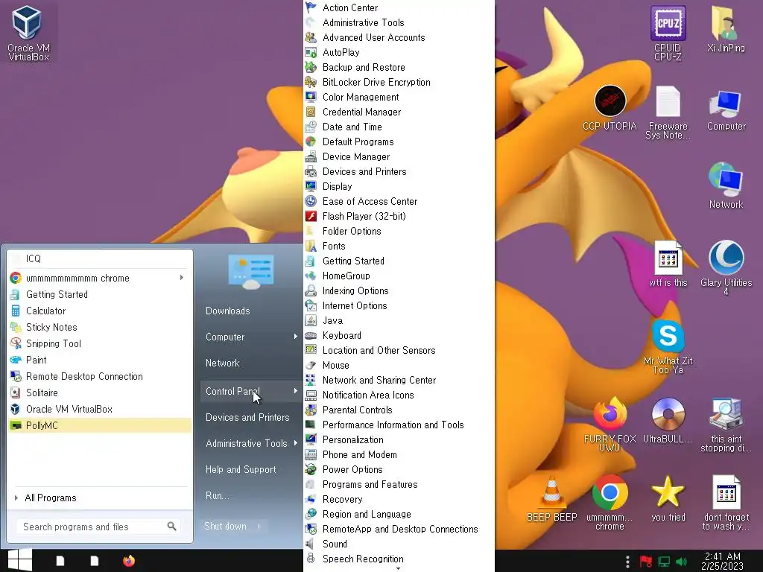Click the user picture in Start menu

pos(250,271)
